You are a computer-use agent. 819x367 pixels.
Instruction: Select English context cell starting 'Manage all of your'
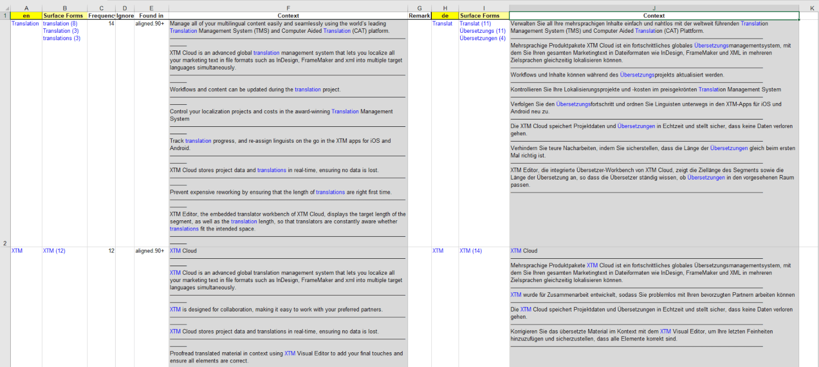(x=288, y=133)
